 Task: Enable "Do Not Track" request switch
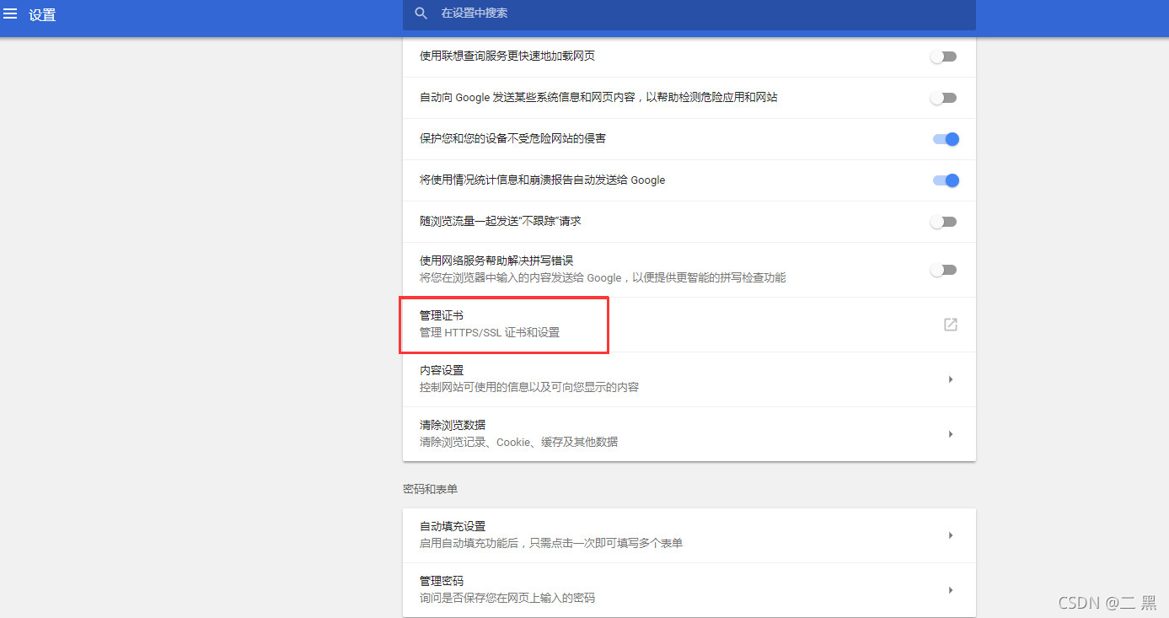point(944,222)
